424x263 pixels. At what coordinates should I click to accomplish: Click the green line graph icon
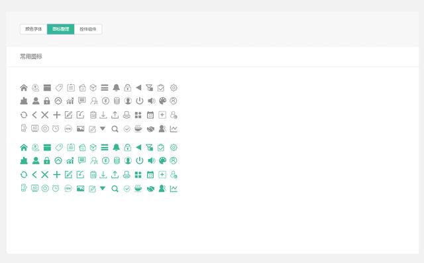(174, 189)
